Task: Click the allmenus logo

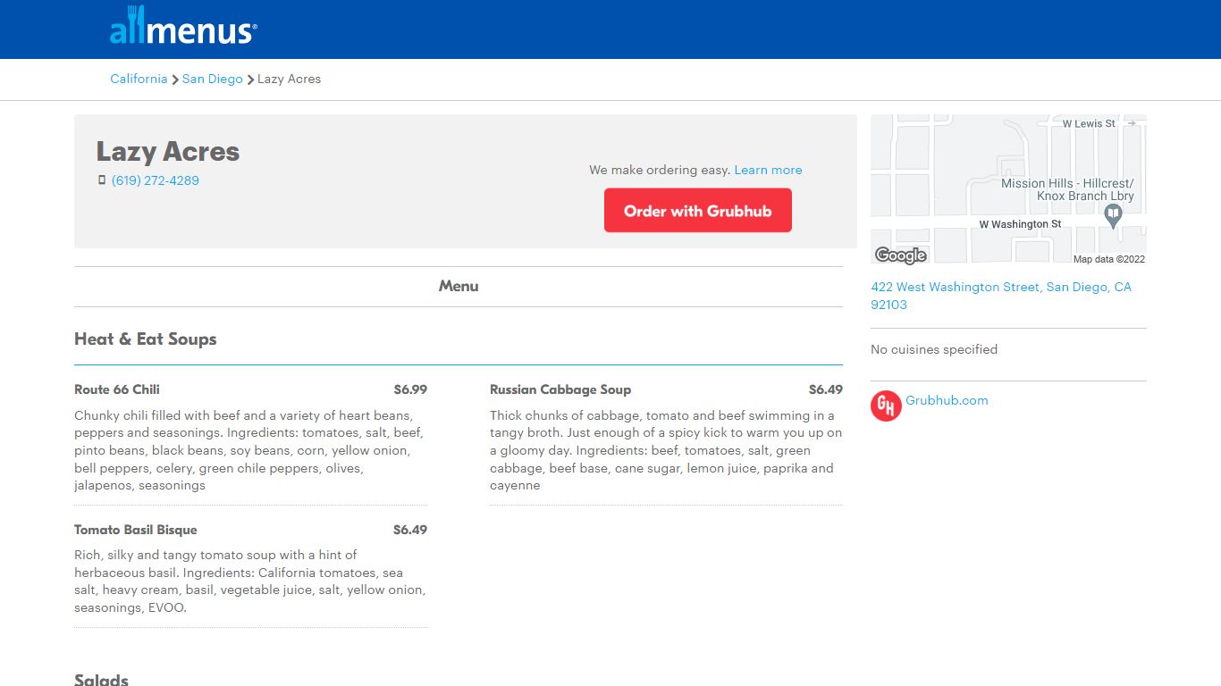Action: (x=183, y=26)
